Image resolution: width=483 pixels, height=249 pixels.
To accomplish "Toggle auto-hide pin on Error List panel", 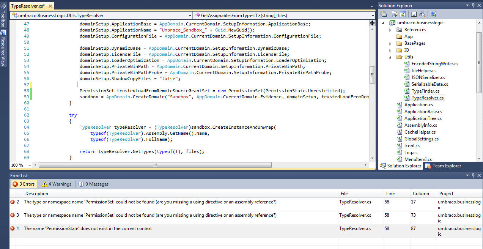I will 473,175.
